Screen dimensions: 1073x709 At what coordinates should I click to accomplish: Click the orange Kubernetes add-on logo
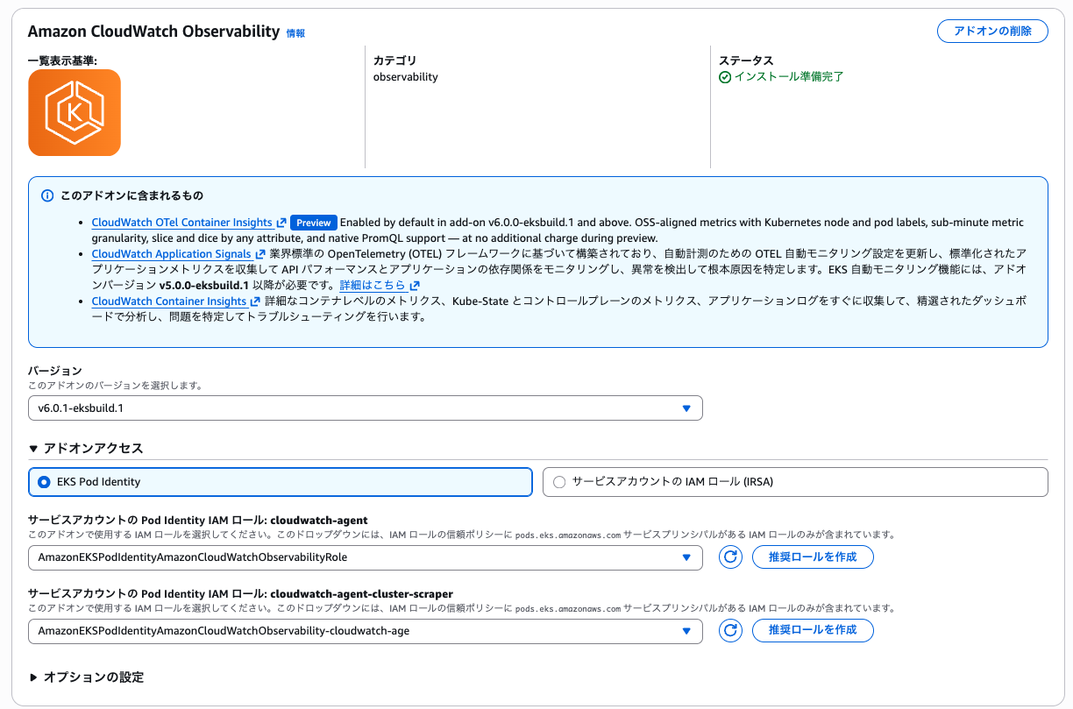(x=75, y=113)
